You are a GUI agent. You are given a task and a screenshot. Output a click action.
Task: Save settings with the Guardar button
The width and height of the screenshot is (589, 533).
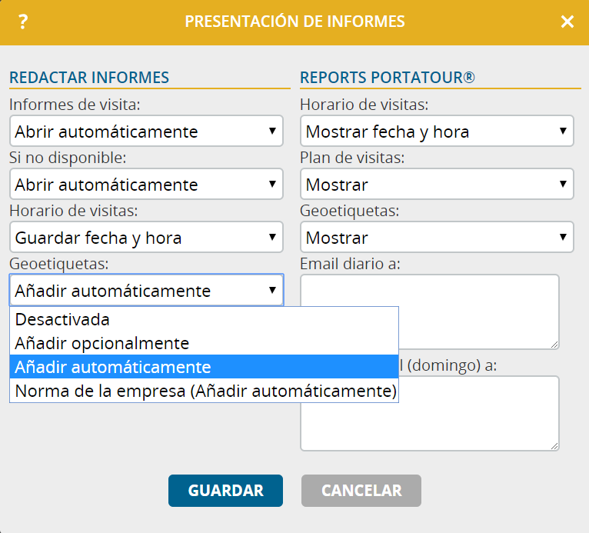click(x=225, y=491)
